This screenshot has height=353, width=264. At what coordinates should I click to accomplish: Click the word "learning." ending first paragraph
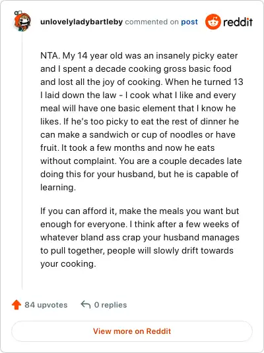tap(58, 187)
